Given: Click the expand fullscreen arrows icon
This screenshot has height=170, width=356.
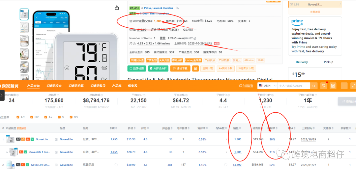Looking at the screenshot, I should click(353, 86).
